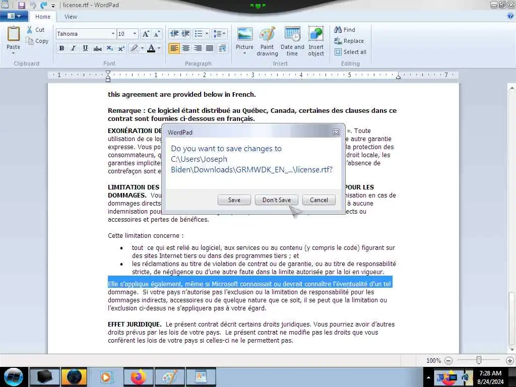Click the vertical scrollbar thumb
This screenshot has height=387, width=516.
click(x=511, y=318)
